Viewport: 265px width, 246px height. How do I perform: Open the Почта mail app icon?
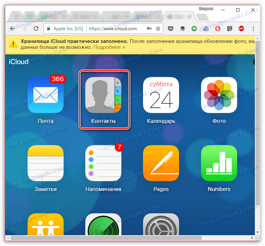pos(46,95)
